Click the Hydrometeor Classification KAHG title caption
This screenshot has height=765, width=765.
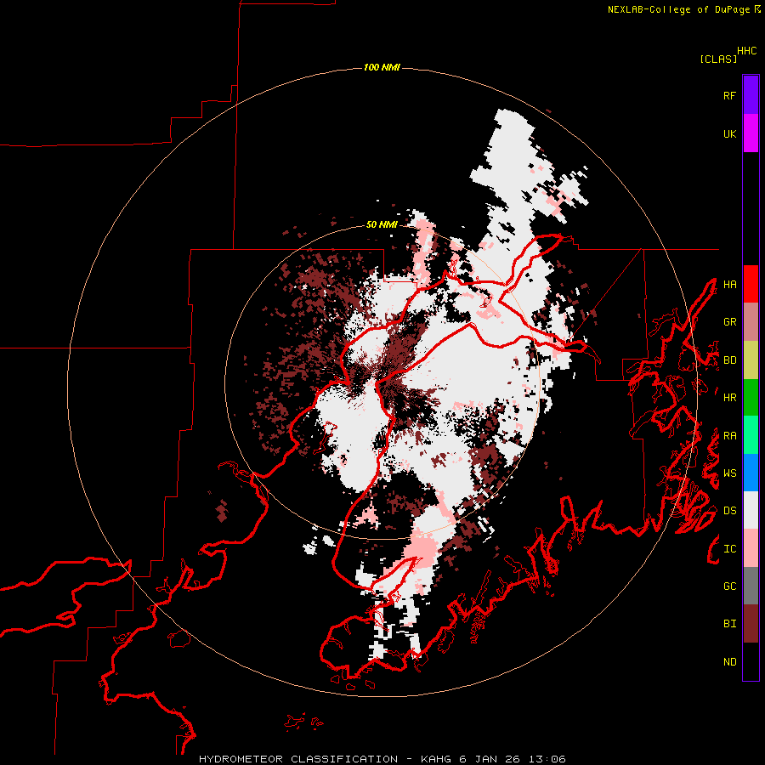382,759
